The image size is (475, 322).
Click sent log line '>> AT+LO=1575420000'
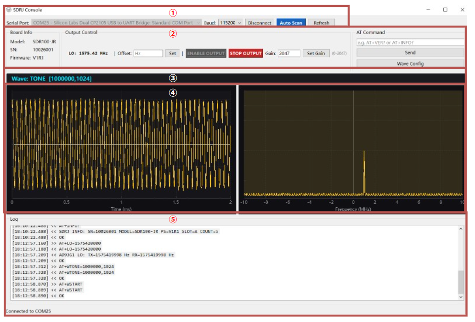click(57, 244)
